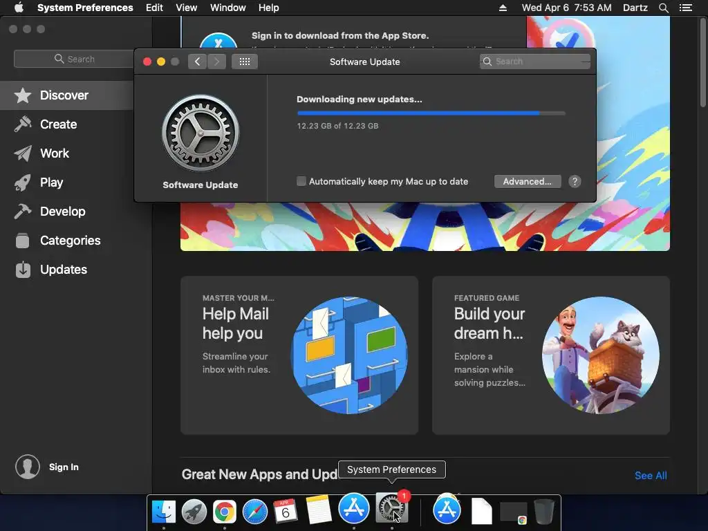Click the App Store sidebar search field
Viewport: 708px width, 531px height.
click(x=75, y=59)
